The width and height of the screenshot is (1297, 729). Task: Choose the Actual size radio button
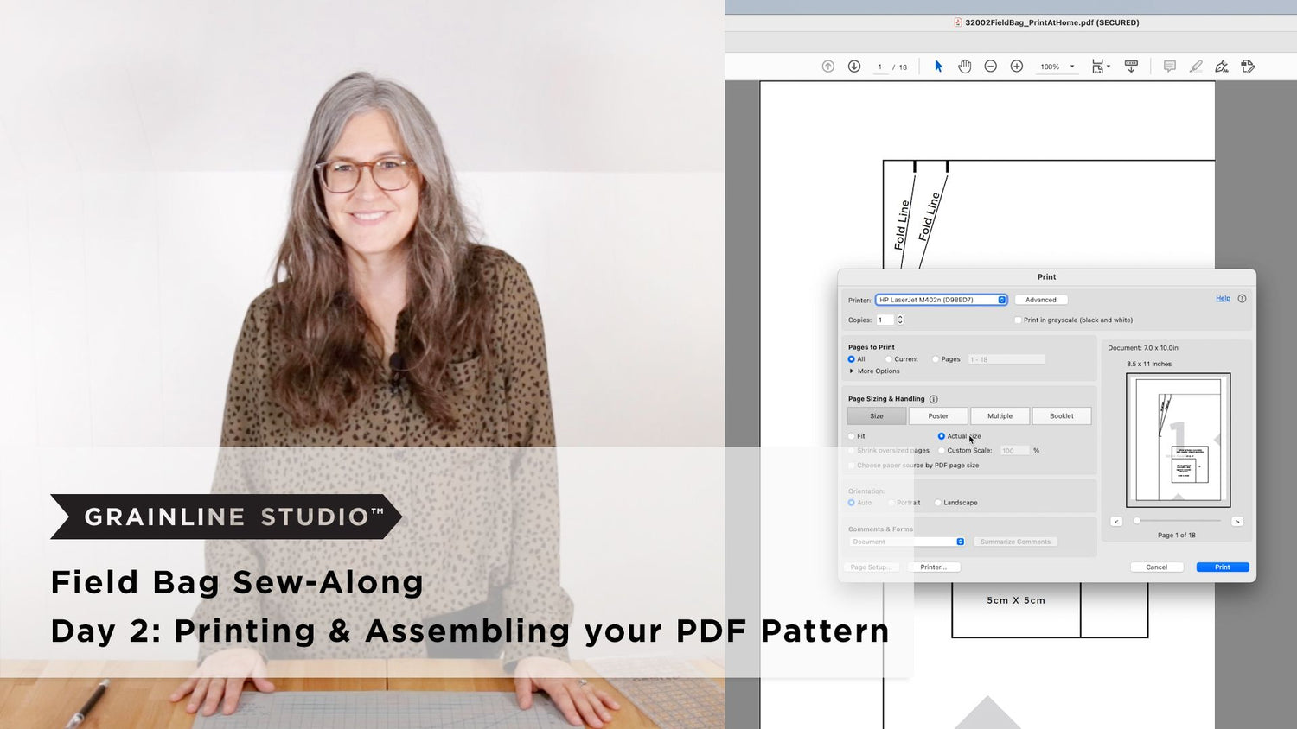click(942, 436)
